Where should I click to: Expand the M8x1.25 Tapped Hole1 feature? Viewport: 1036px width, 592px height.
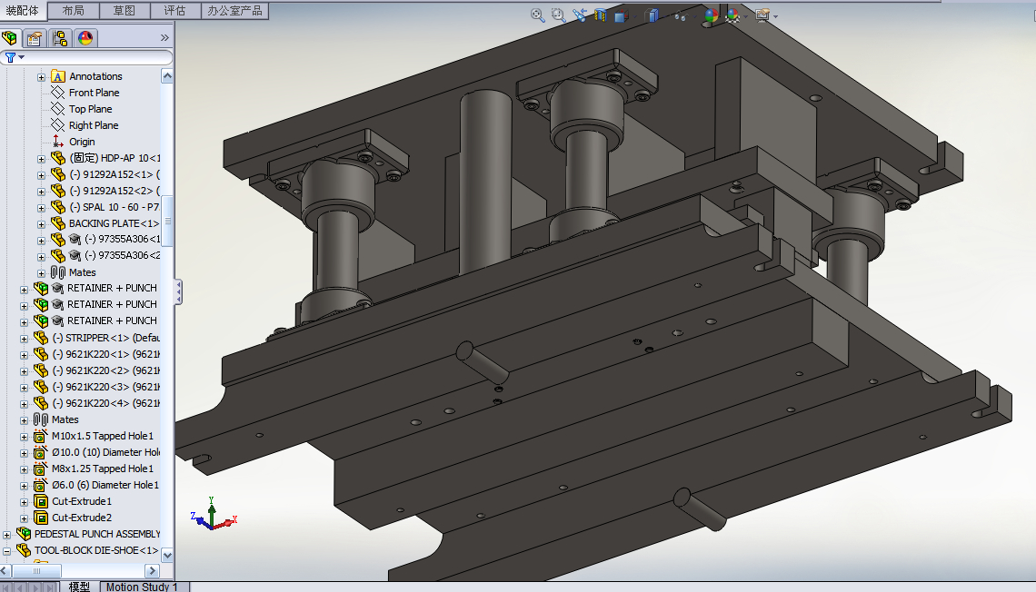pyautogui.click(x=24, y=469)
